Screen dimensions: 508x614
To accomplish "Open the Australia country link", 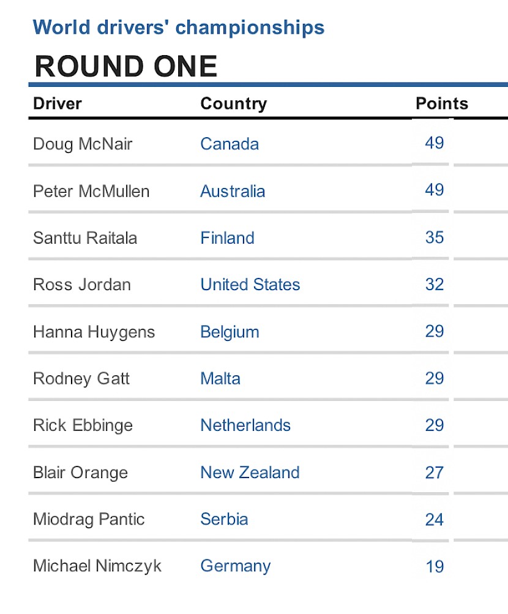I will coord(233,191).
